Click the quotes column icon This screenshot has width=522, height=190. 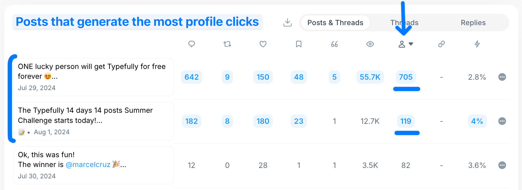click(334, 44)
